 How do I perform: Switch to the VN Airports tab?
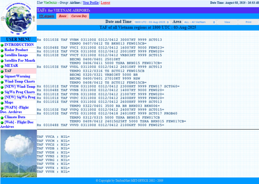(x=47, y=16)
